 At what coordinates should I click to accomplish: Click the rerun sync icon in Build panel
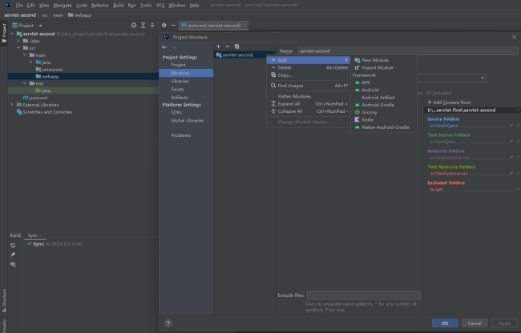(13, 245)
